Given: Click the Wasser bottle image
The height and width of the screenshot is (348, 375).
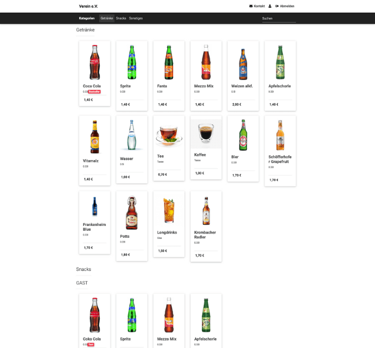Looking at the screenshot, I should (x=132, y=135).
